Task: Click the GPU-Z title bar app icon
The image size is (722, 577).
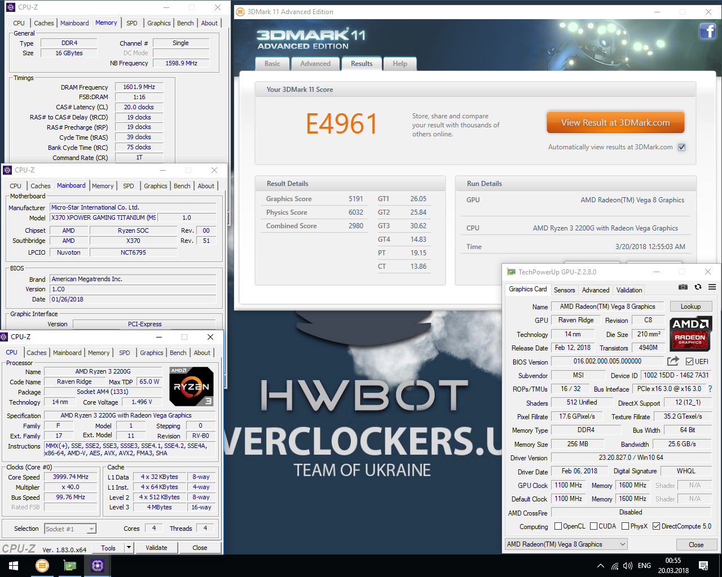Action: [511, 272]
